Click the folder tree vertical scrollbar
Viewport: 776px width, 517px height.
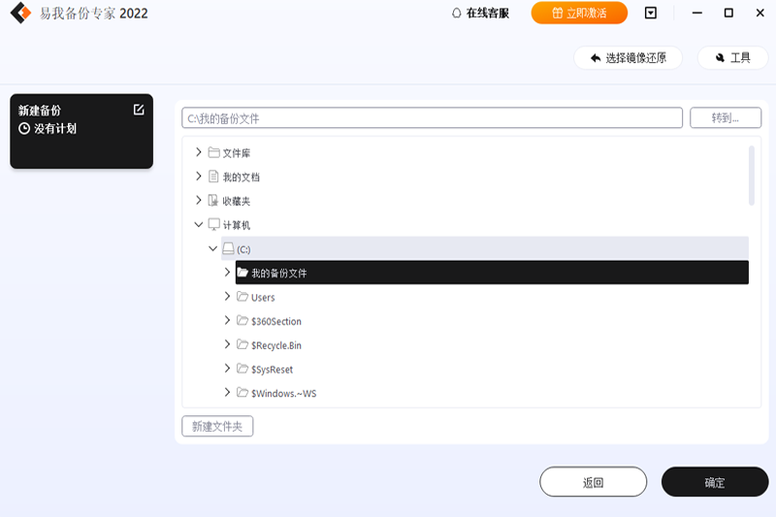[x=753, y=176]
